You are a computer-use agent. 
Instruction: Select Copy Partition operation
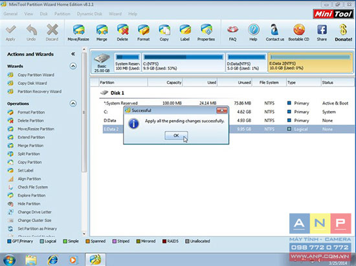coord(30,162)
